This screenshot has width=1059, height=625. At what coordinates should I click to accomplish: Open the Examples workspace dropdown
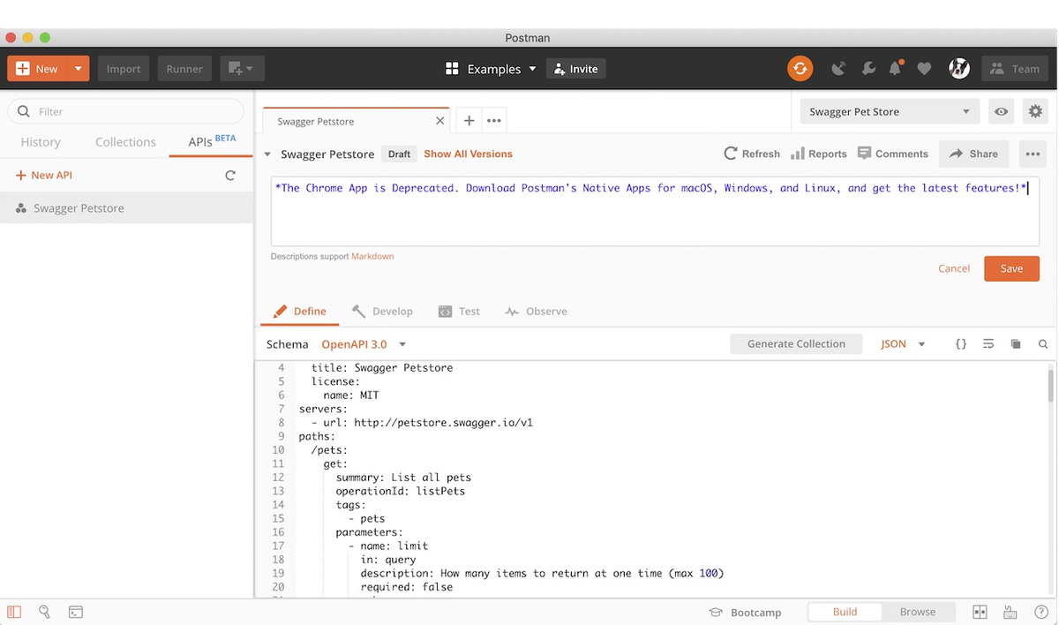coord(491,69)
